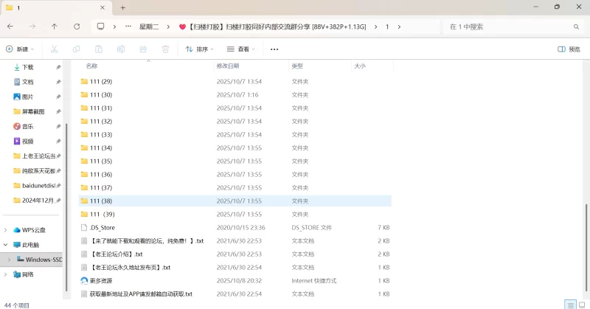590x309 pixels.
Task: Expand the 此电脑 tree node
Action: coord(7,245)
